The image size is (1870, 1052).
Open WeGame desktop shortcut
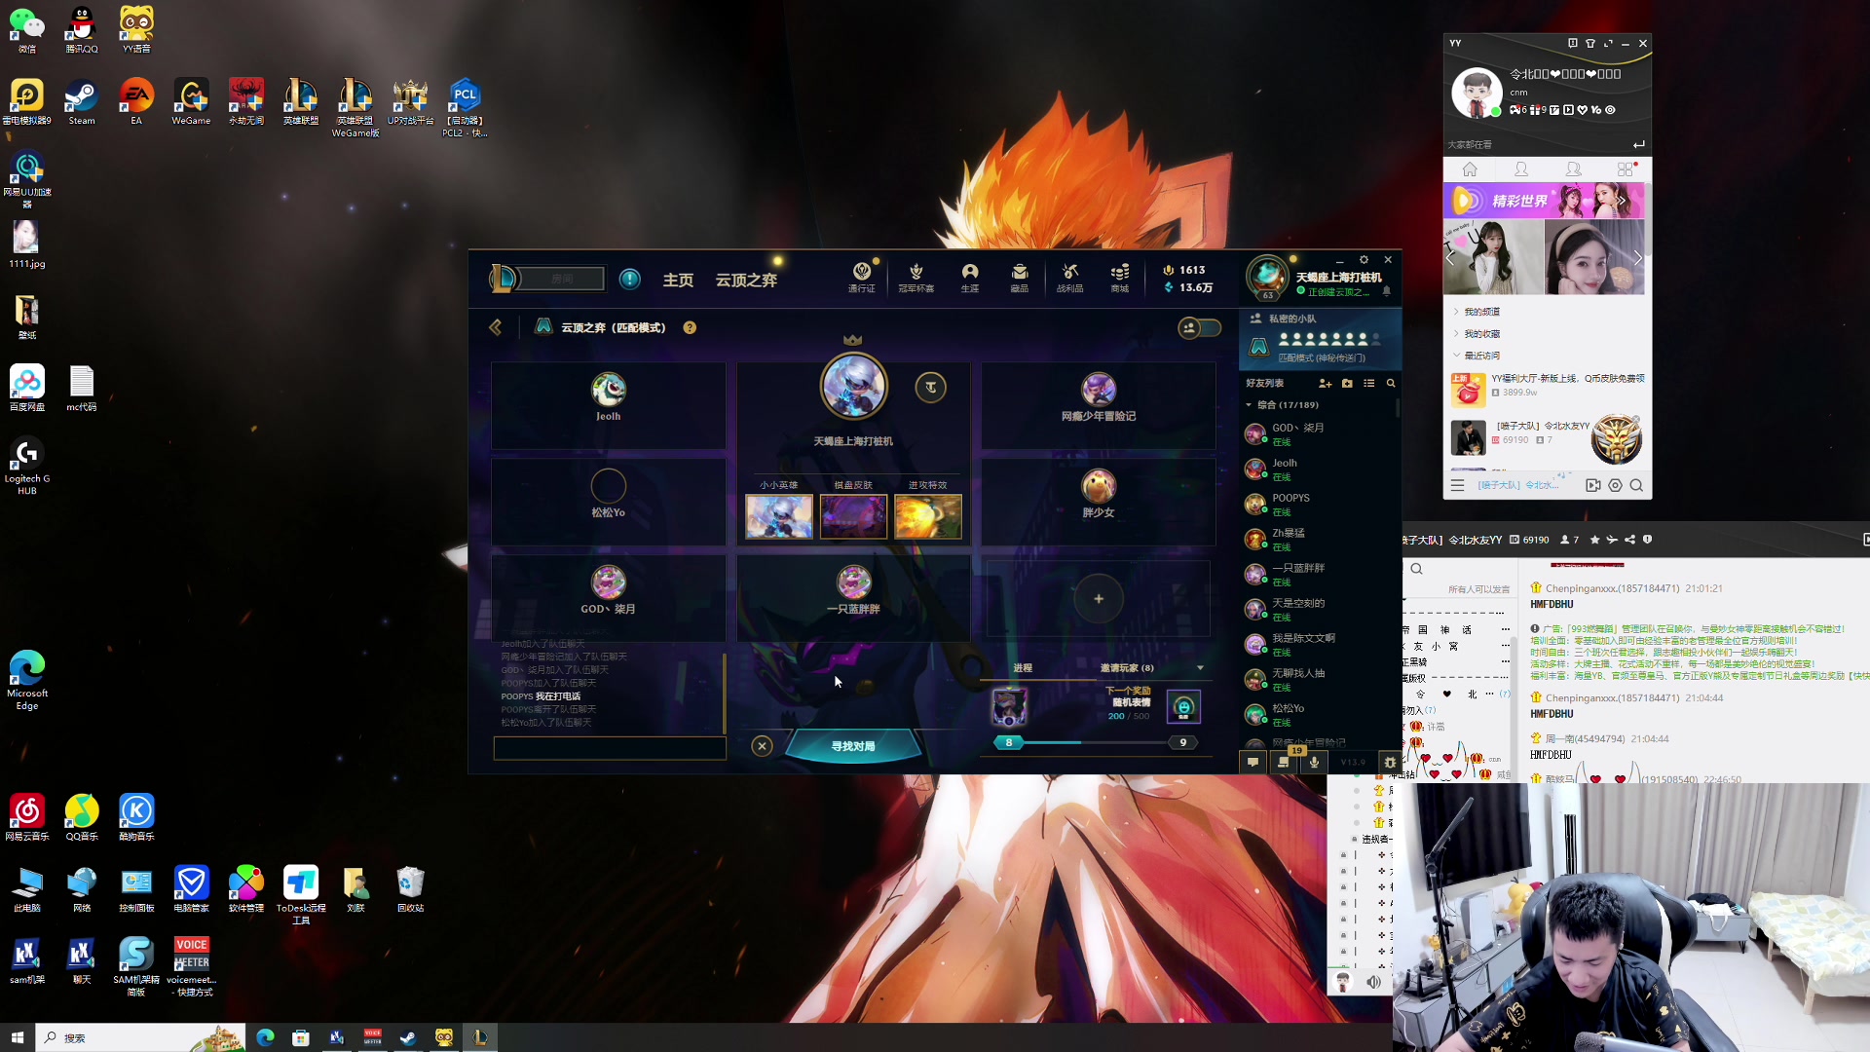[191, 103]
